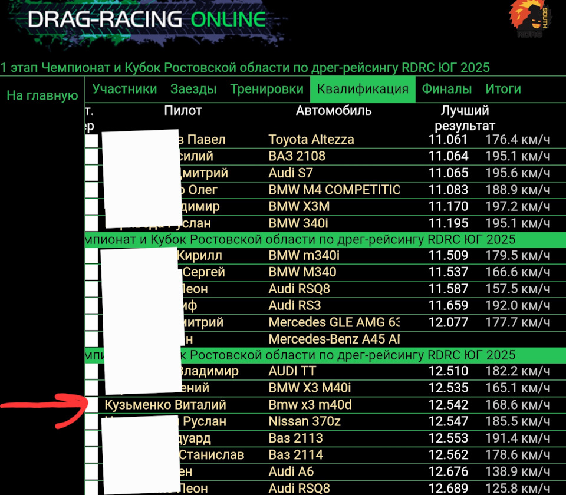The height and width of the screenshot is (495, 566).
Task: Click the 176.4 км/ч speed value
Action: pos(518,140)
